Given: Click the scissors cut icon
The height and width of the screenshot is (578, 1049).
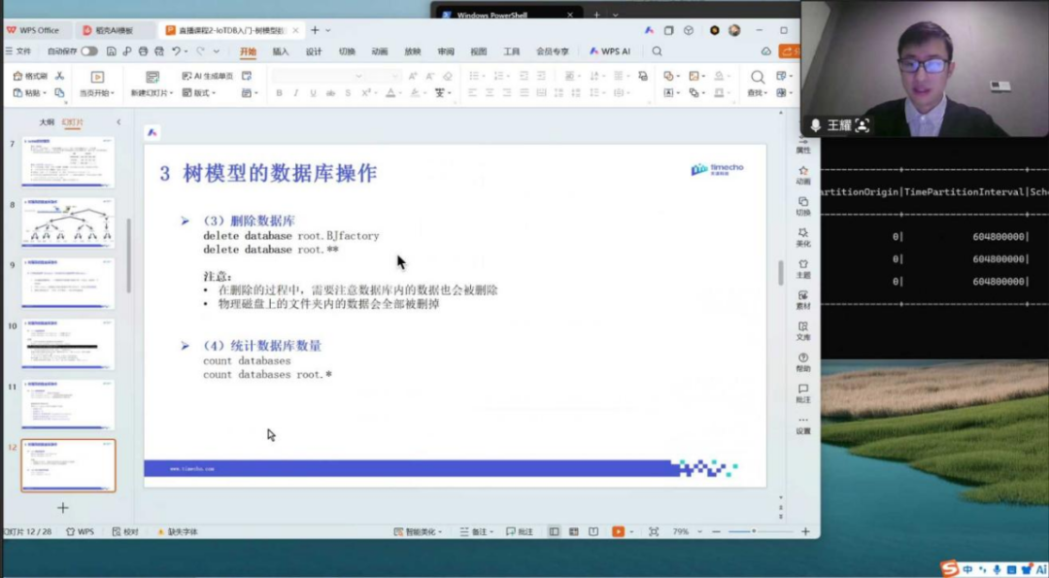Looking at the screenshot, I should tap(59, 77).
